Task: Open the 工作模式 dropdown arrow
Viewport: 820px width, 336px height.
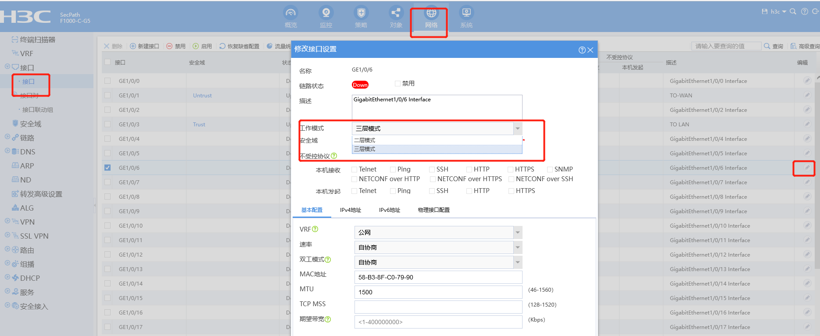Action: (x=518, y=129)
